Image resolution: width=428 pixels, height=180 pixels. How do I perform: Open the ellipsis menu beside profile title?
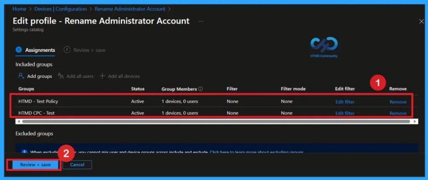(x=201, y=21)
